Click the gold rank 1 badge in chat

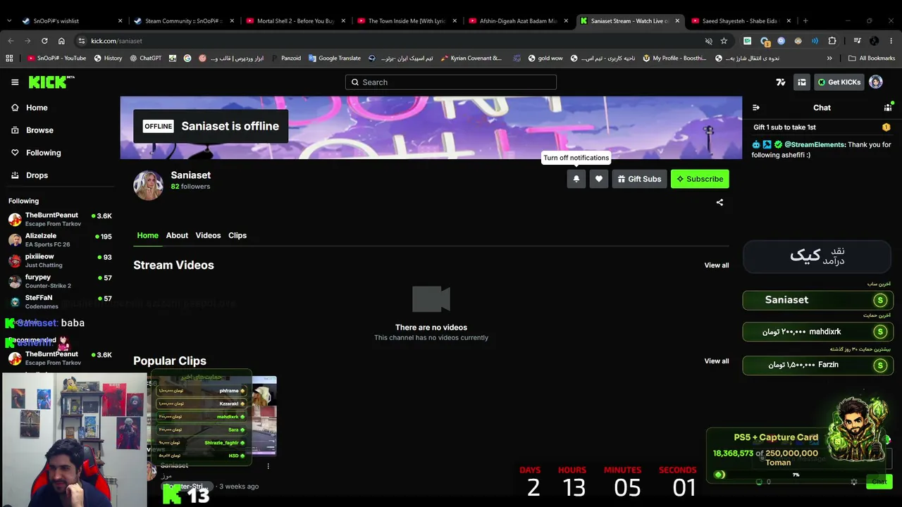coord(886,127)
